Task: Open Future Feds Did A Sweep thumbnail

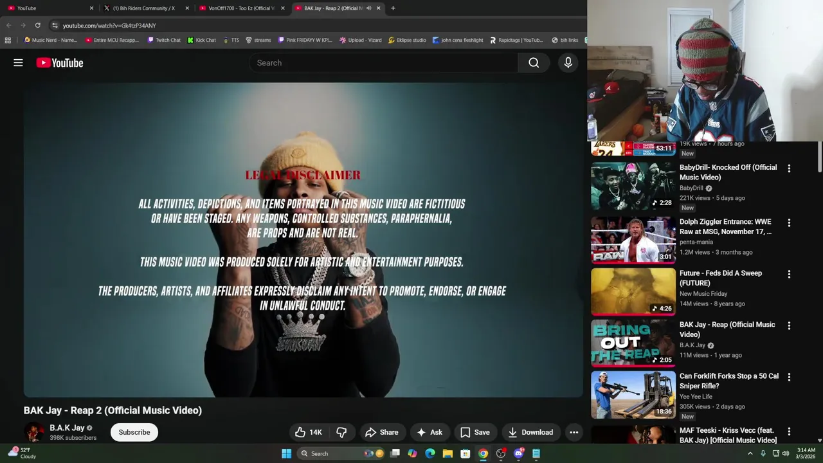Action: click(x=633, y=291)
